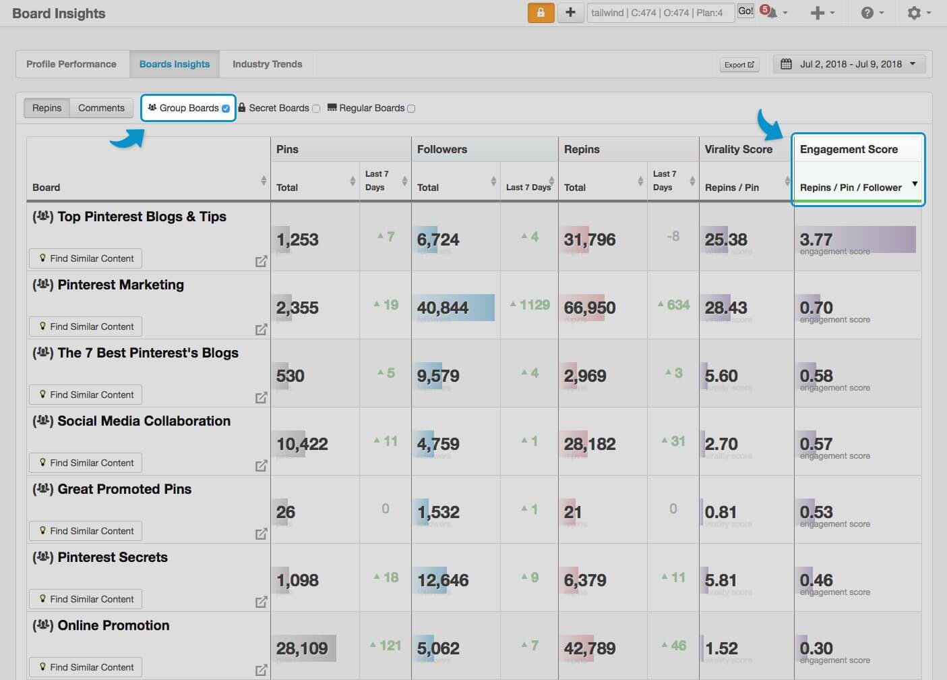This screenshot has height=680, width=947.
Task: Click the orange lock icon button
Action: (x=541, y=13)
